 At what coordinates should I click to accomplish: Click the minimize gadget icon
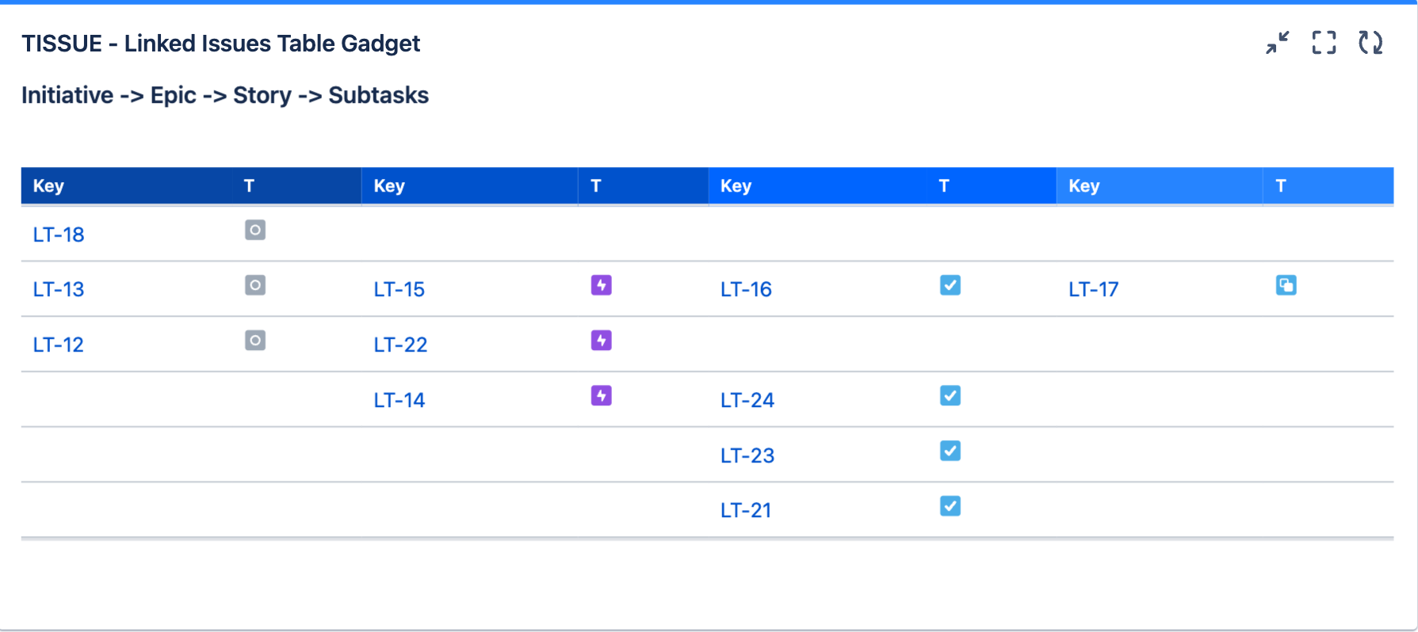pyautogui.click(x=1277, y=43)
